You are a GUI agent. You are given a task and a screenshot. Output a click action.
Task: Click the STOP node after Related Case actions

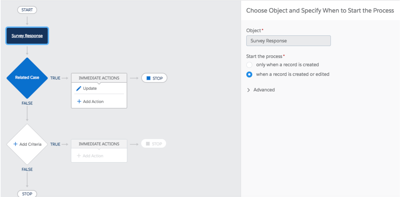point(154,78)
